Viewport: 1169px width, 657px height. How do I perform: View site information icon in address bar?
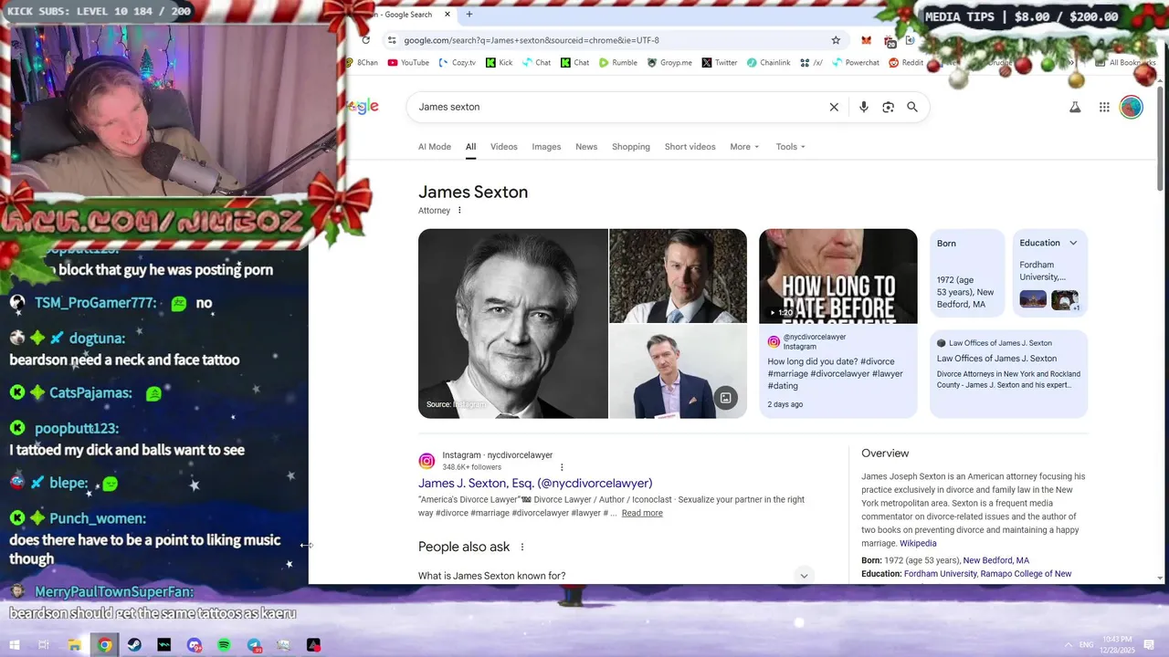[392, 40]
